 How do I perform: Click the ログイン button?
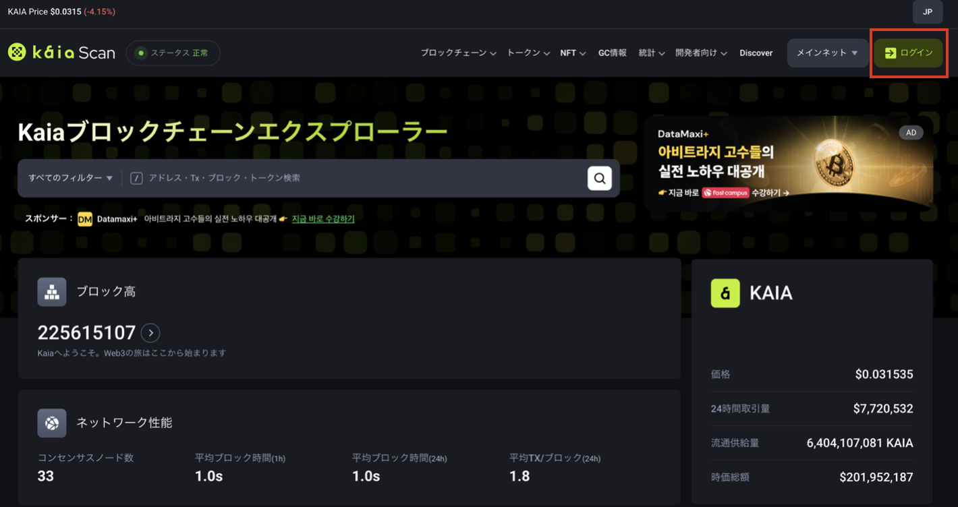pos(908,53)
